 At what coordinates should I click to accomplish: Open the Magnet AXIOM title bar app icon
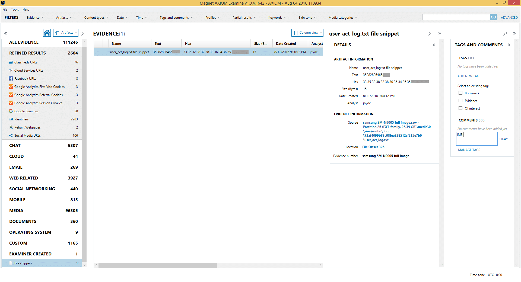point(3,3)
